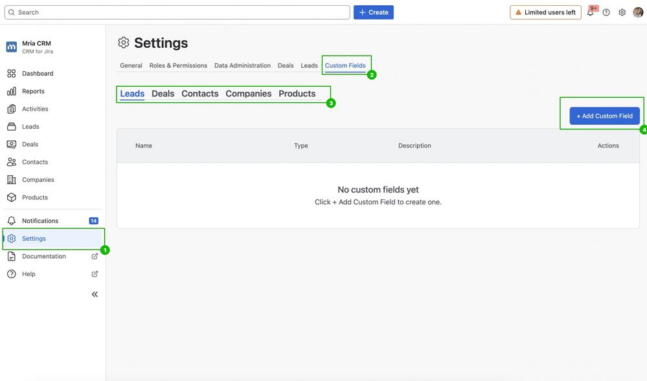
Task: Click the Companies building icon in sidebar
Action: [12, 180]
